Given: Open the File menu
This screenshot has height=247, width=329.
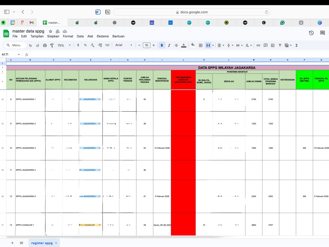Looking at the screenshot, I should tap(15, 36).
